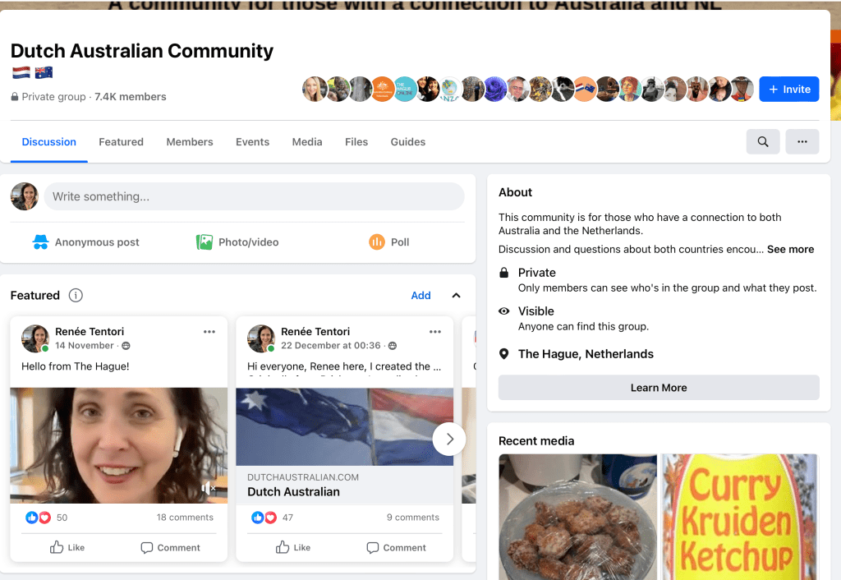Click the Featured info circle icon
Image resolution: width=841 pixels, height=580 pixels.
click(76, 296)
